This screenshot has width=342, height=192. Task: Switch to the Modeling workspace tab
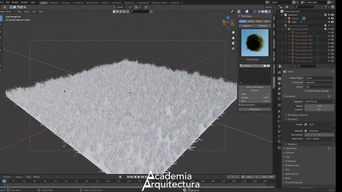coord(54,3)
